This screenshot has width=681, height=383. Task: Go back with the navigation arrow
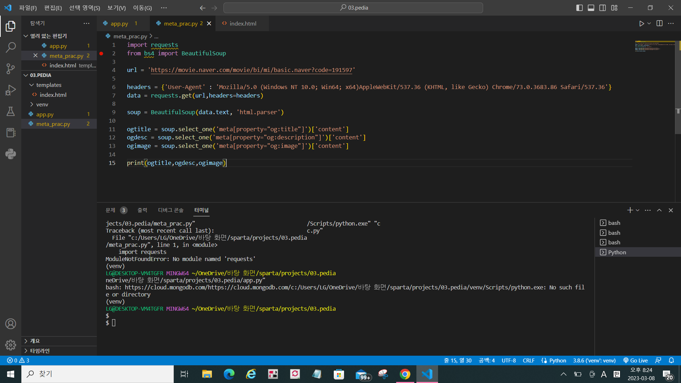tap(203, 8)
